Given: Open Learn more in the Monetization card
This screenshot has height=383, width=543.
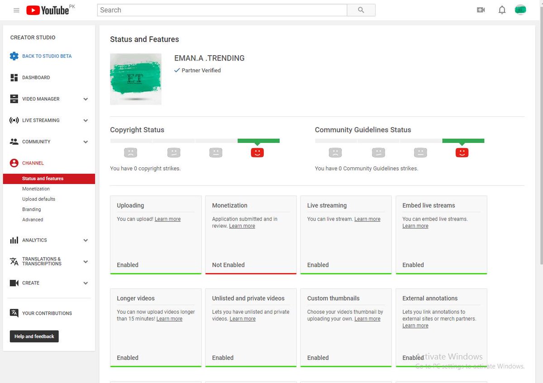Looking at the screenshot, I should click(x=242, y=226).
